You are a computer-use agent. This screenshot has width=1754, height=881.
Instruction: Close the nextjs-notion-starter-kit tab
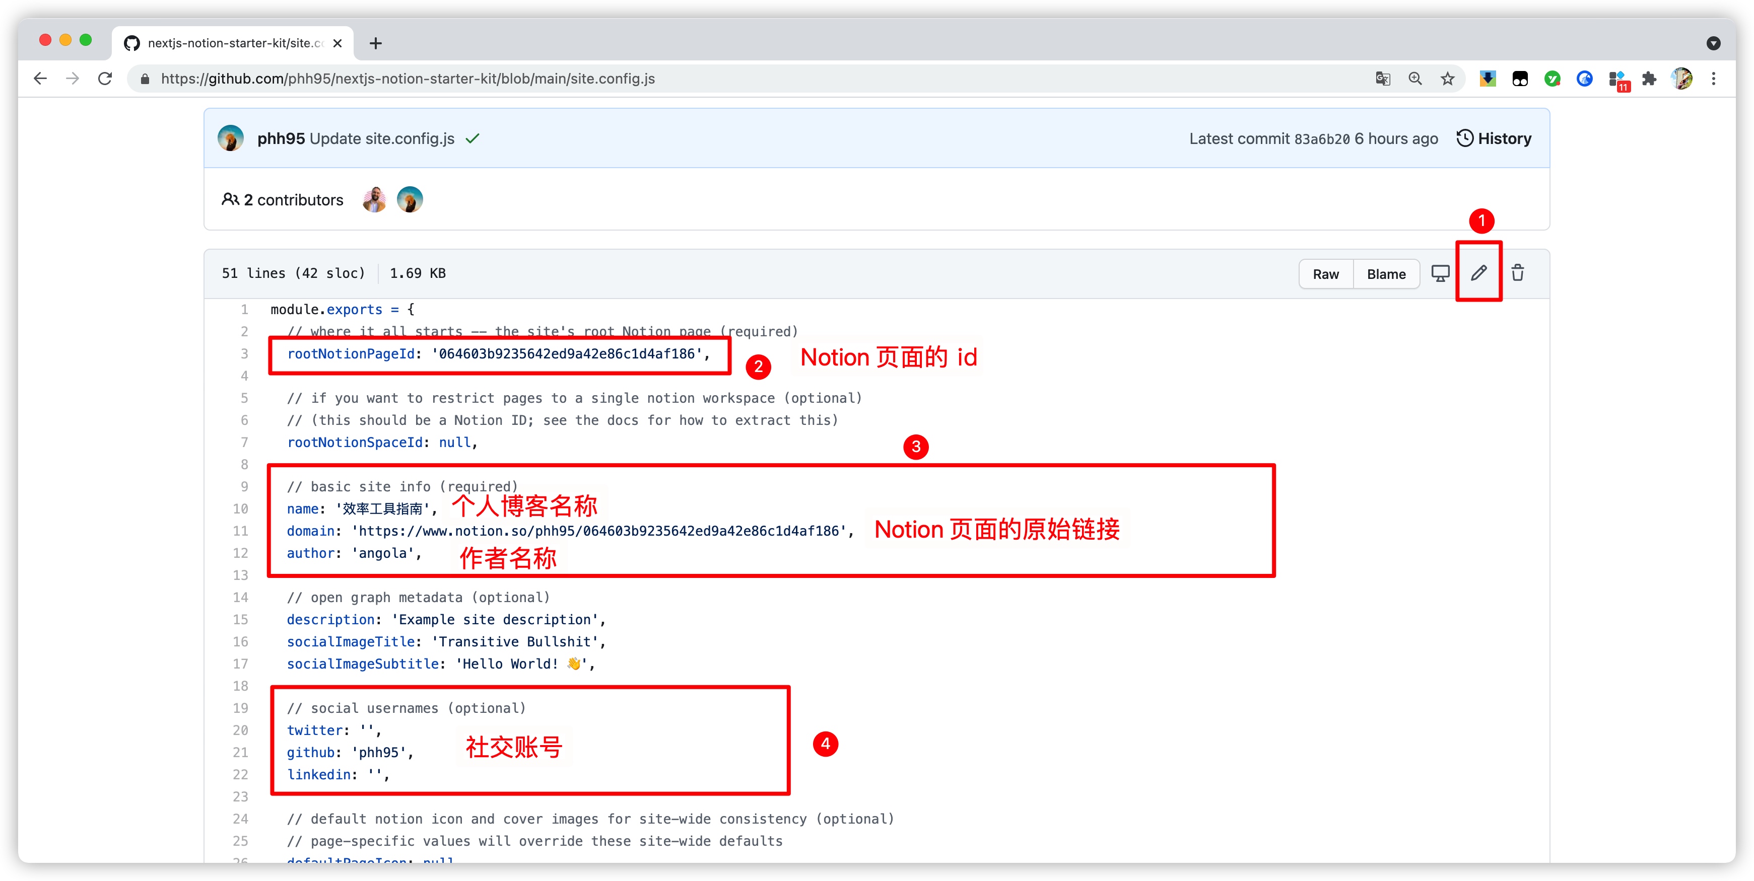[337, 43]
